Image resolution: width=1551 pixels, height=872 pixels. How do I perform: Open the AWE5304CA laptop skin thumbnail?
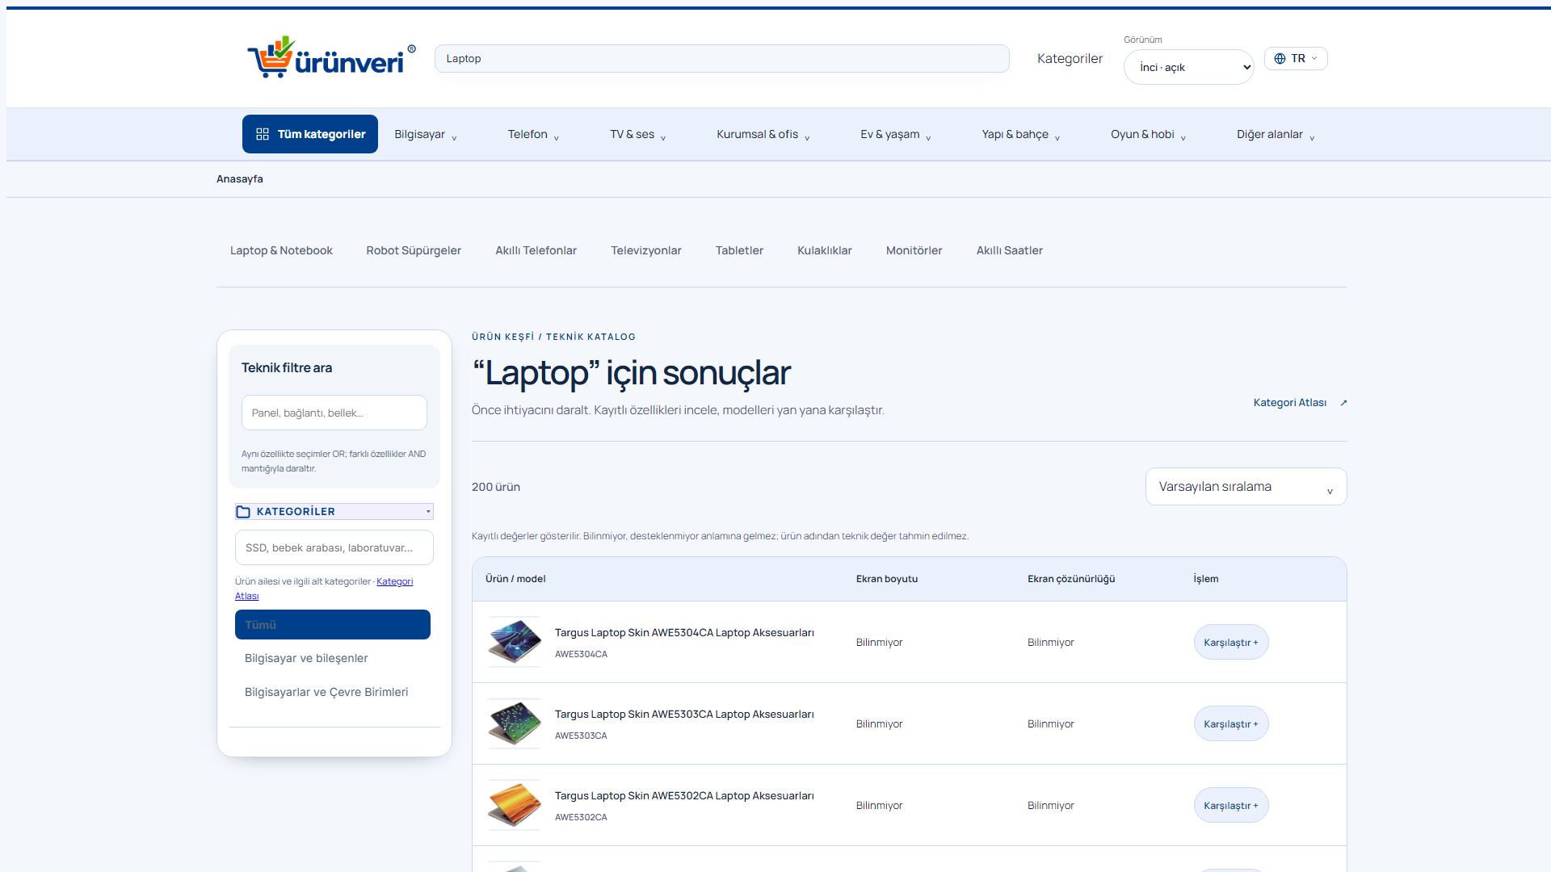point(515,642)
